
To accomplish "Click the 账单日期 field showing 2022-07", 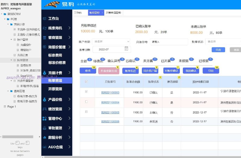I will tap(112, 50).
